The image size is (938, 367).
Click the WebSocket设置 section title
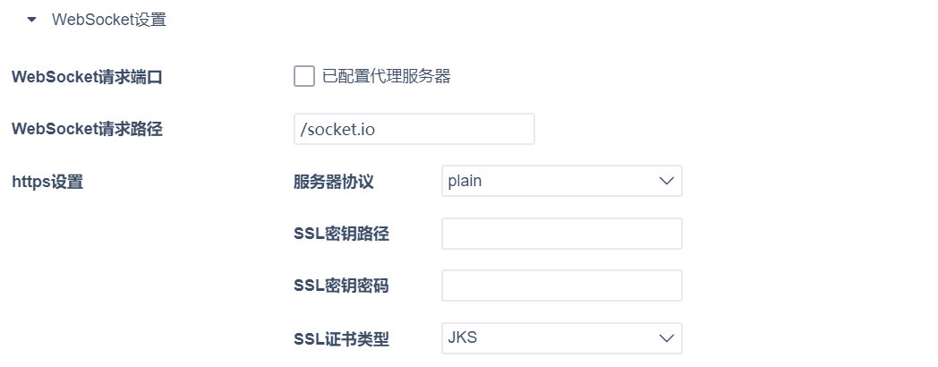(109, 20)
